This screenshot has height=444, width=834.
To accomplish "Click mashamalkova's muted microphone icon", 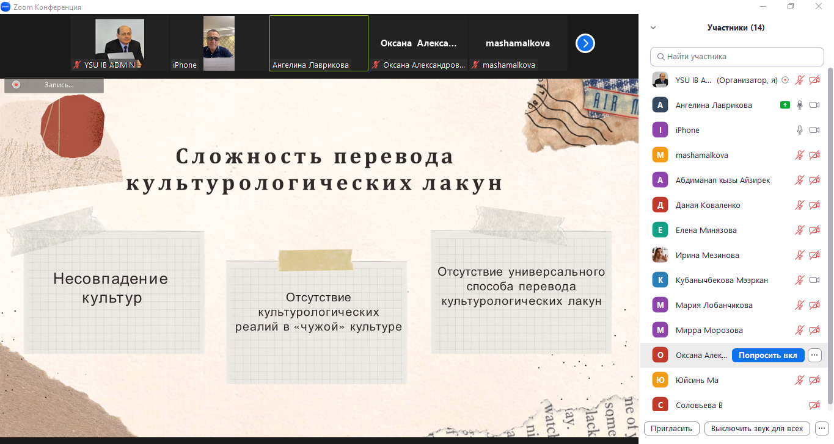I will click(799, 155).
